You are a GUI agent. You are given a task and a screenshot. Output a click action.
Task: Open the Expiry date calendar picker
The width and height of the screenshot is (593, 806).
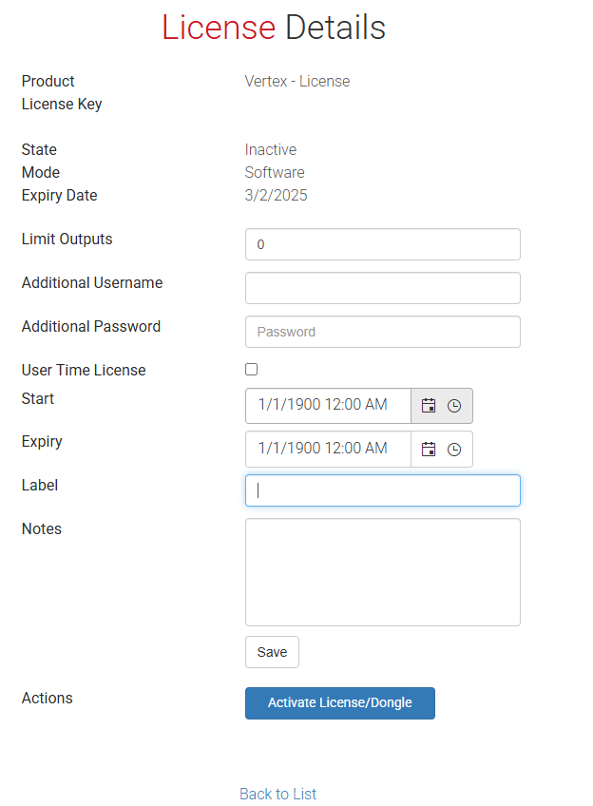[x=429, y=449]
